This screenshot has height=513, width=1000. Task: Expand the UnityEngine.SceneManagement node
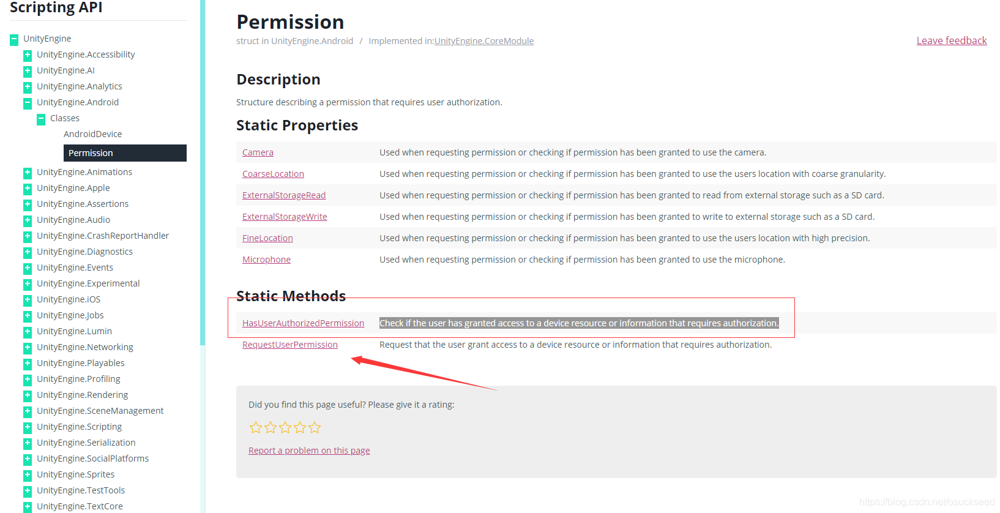(28, 411)
